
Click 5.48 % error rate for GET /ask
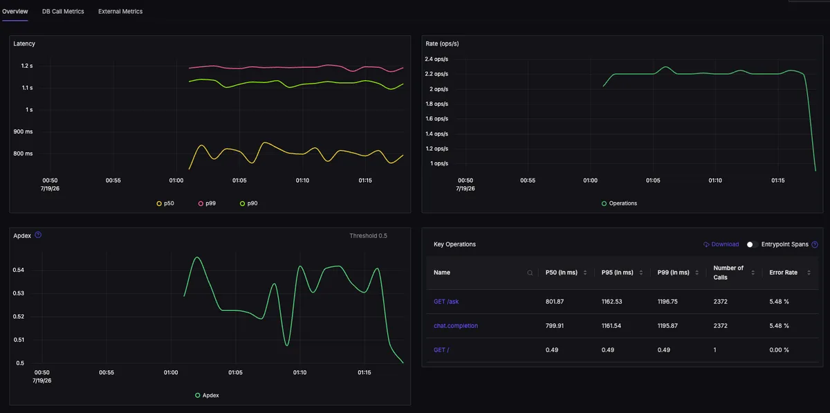780,302
